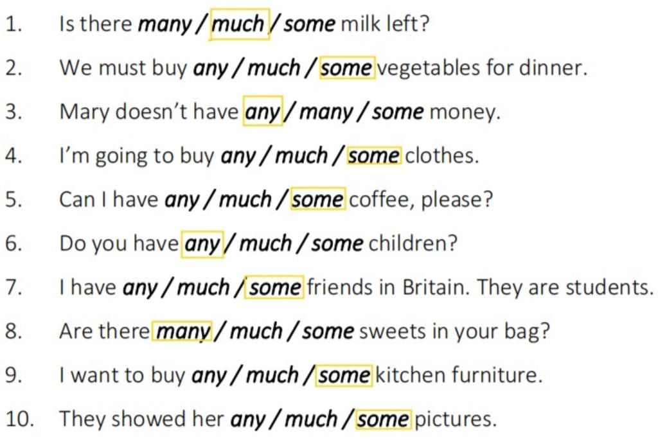The height and width of the screenshot is (440, 658).
Task: Select highlighted 'any' in Mary sentence
Action: pos(263,112)
